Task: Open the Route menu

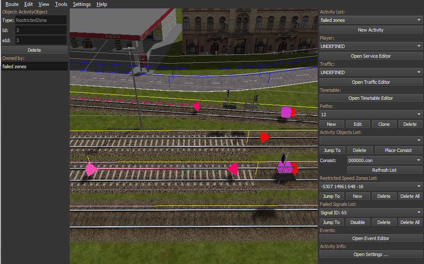Action: 12,4
